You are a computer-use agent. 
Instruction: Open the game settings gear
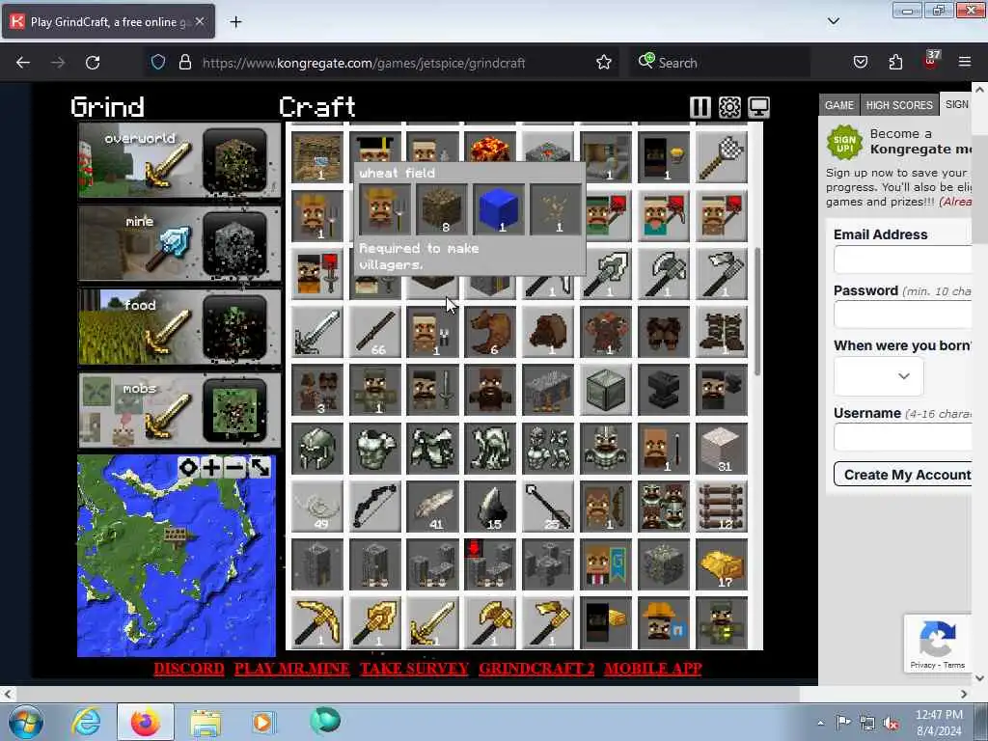(x=729, y=107)
